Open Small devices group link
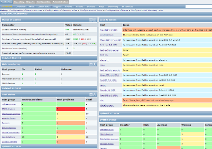 point(9,128)
